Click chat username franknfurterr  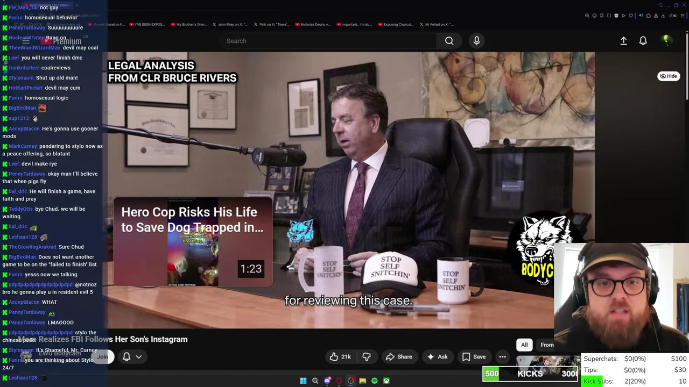(24, 68)
